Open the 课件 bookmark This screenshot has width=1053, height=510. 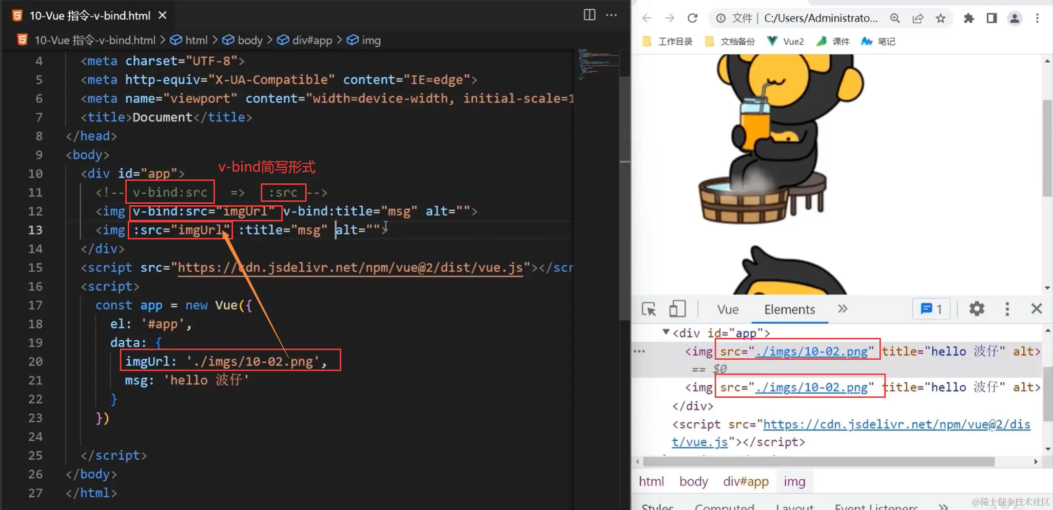833,41
